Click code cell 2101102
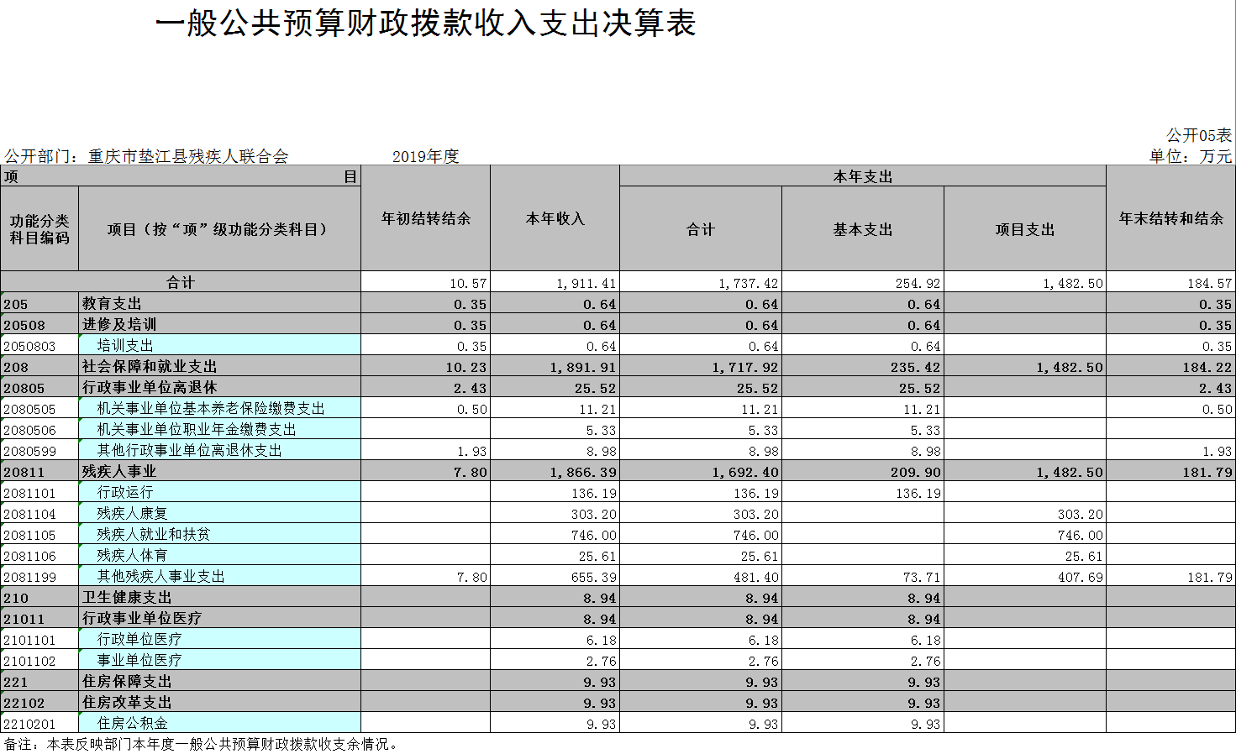Image resolution: width=1236 pixels, height=754 pixels. [x=39, y=660]
